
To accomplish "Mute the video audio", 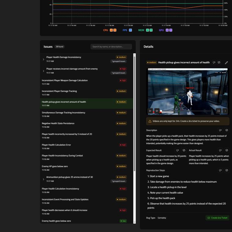I will (157, 111).
